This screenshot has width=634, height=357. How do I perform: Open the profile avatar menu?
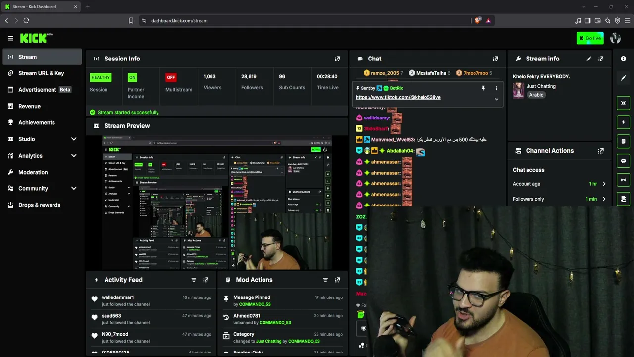(616, 38)
